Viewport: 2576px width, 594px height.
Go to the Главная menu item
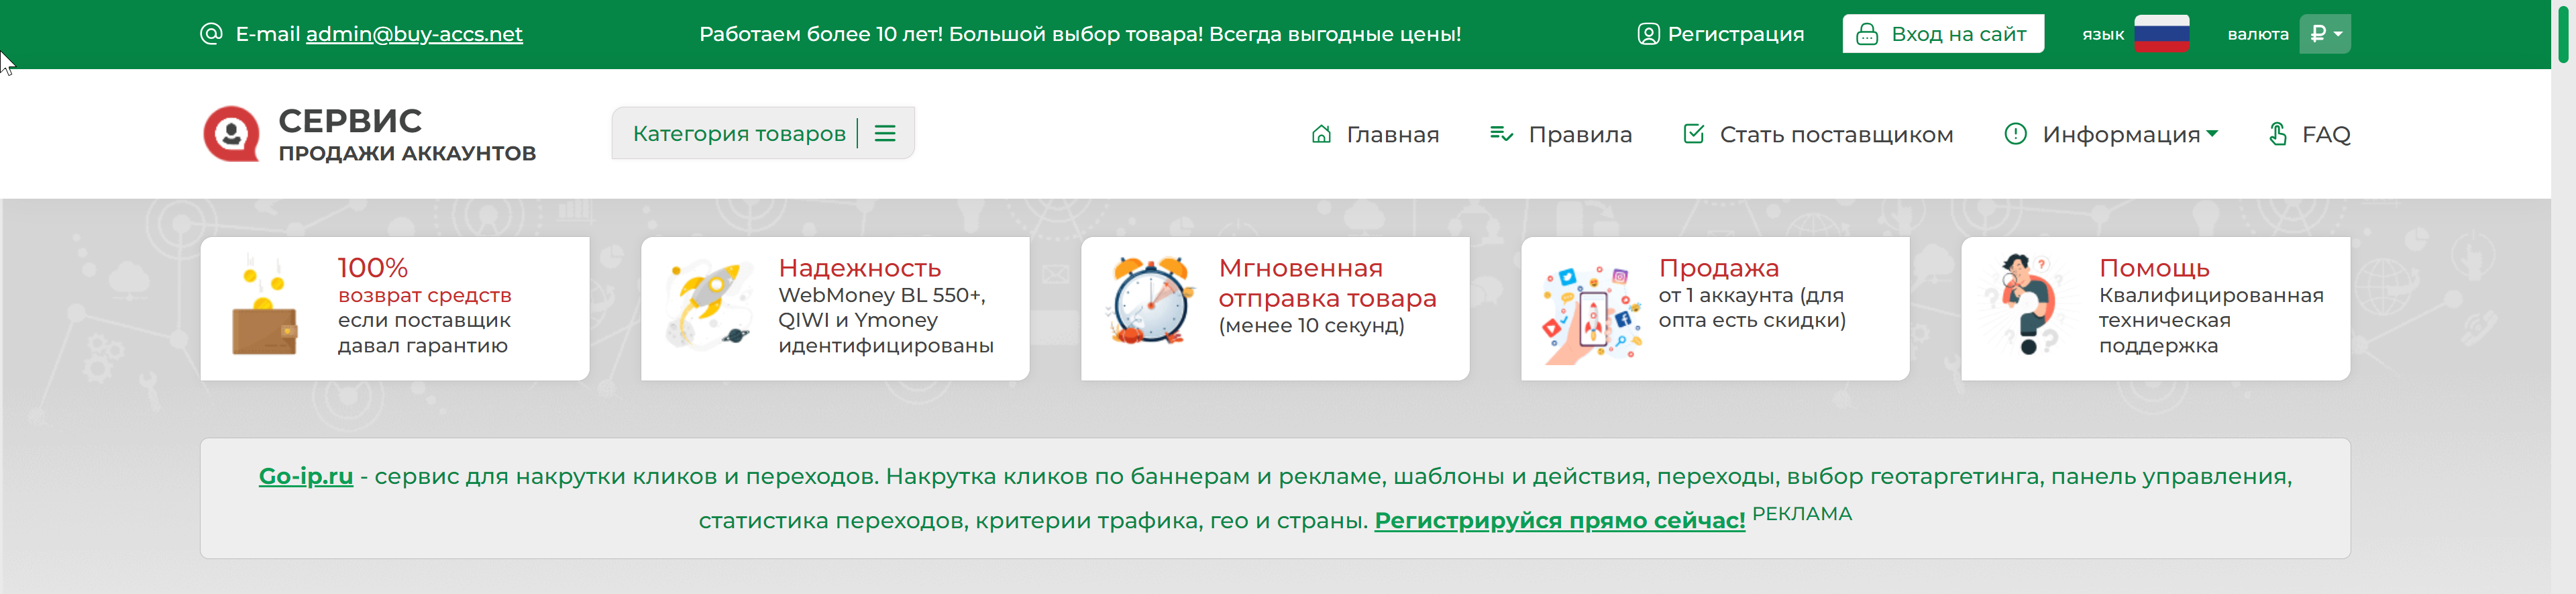pyautogui.click(x=1375, y=134)
